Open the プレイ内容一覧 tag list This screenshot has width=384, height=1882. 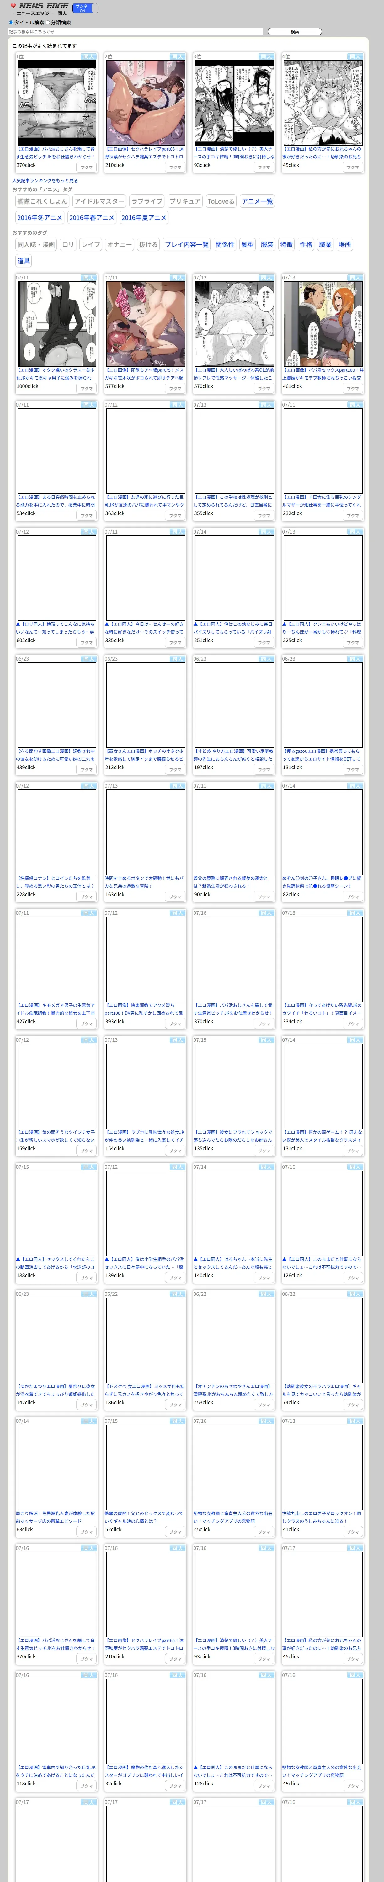(187, 245)
